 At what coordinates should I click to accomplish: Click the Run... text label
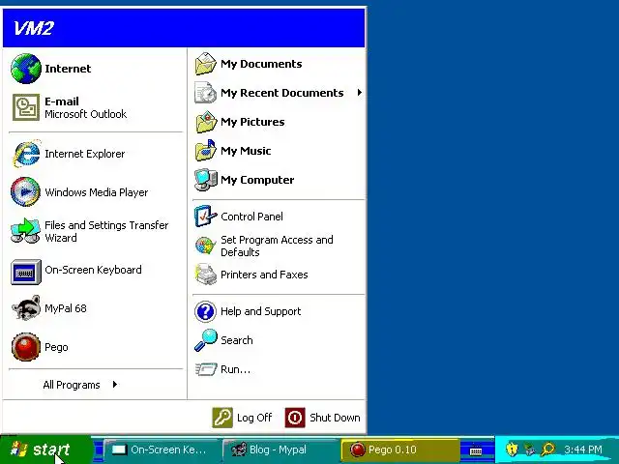pos(235,369)
